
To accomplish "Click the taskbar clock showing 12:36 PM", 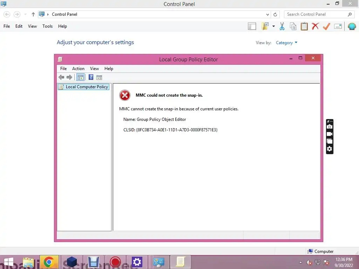I will 344,262.
